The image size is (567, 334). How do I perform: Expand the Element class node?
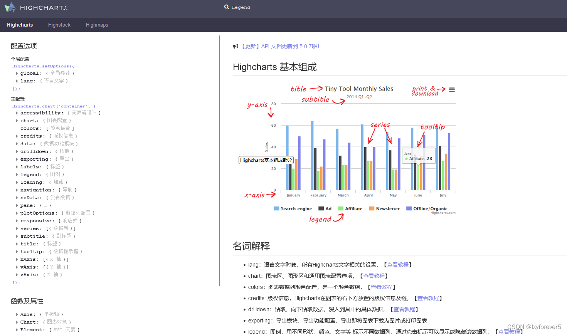17,330
